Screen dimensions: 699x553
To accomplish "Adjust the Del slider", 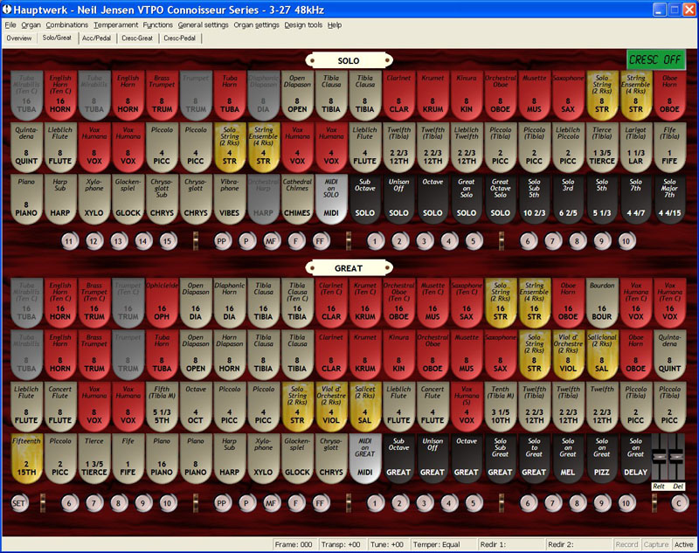I will point(676,457).
